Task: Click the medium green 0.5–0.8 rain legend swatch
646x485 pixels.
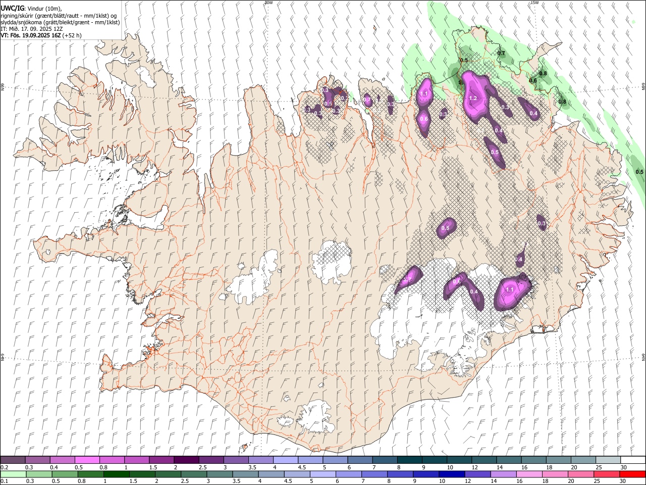Action: point(65,474)
